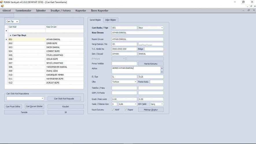This screenshot has width=256, height=144.
Task: Select row 009 İNANÇ GIDA
Action: coord(46,71)
